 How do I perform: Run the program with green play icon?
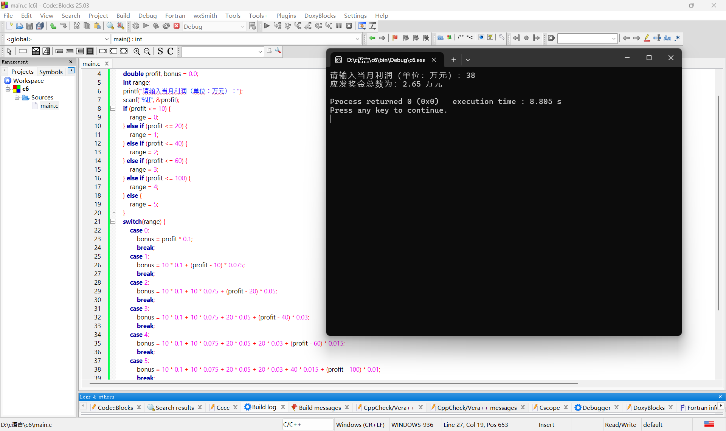coord(146,26)
